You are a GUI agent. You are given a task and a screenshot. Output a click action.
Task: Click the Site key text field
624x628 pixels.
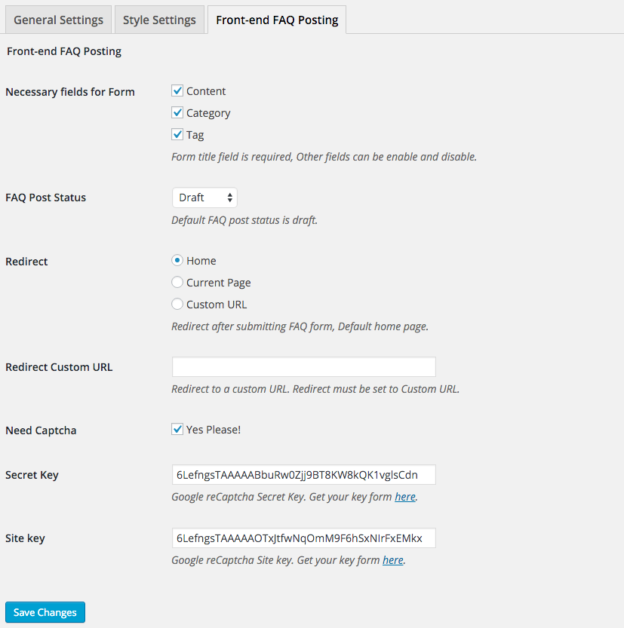click(x=303, y=538)
